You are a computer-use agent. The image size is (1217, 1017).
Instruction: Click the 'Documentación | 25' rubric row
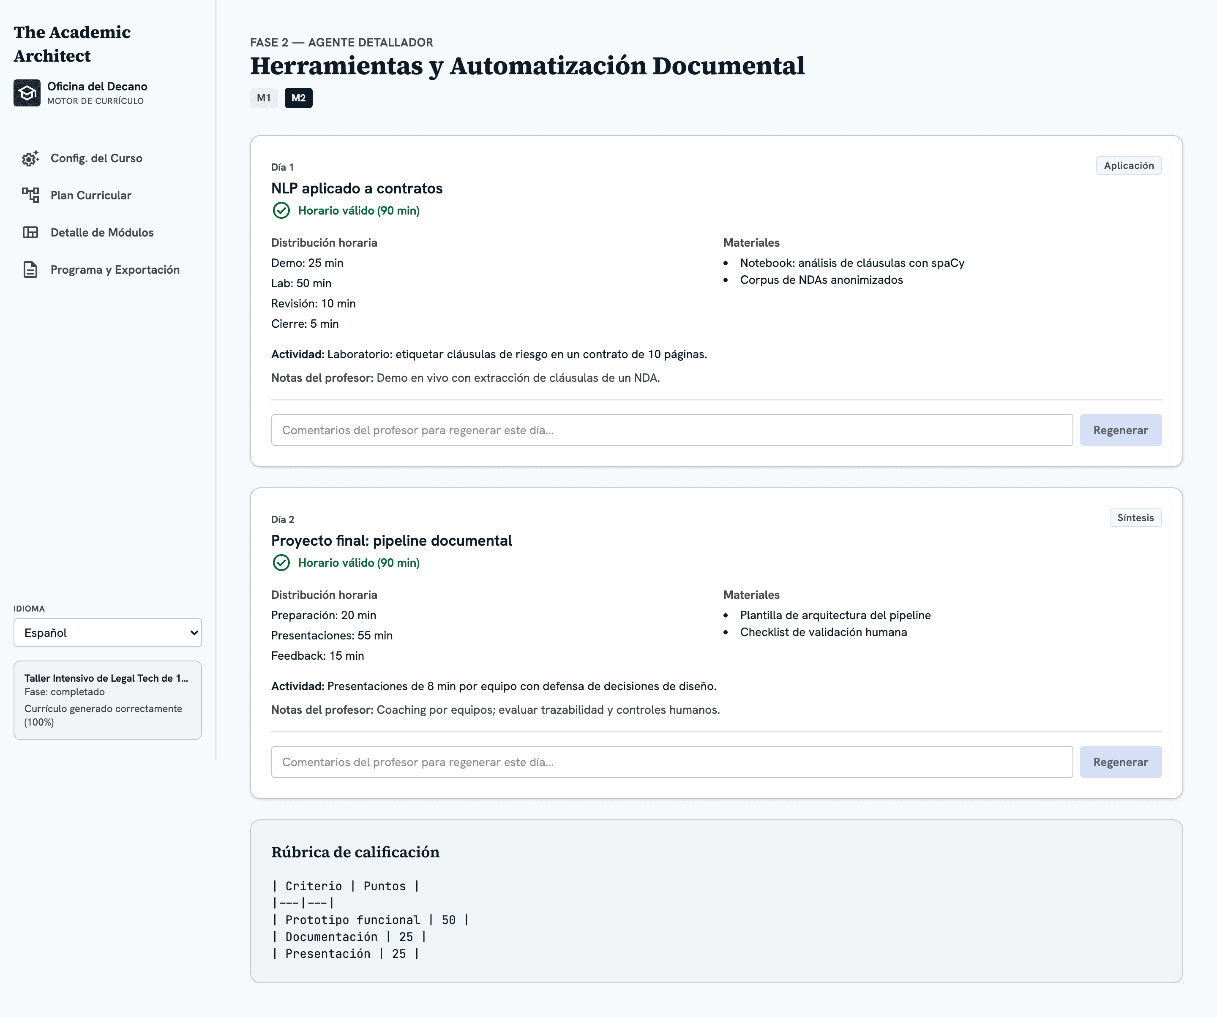pyautogui.click(x=349, y=936)
